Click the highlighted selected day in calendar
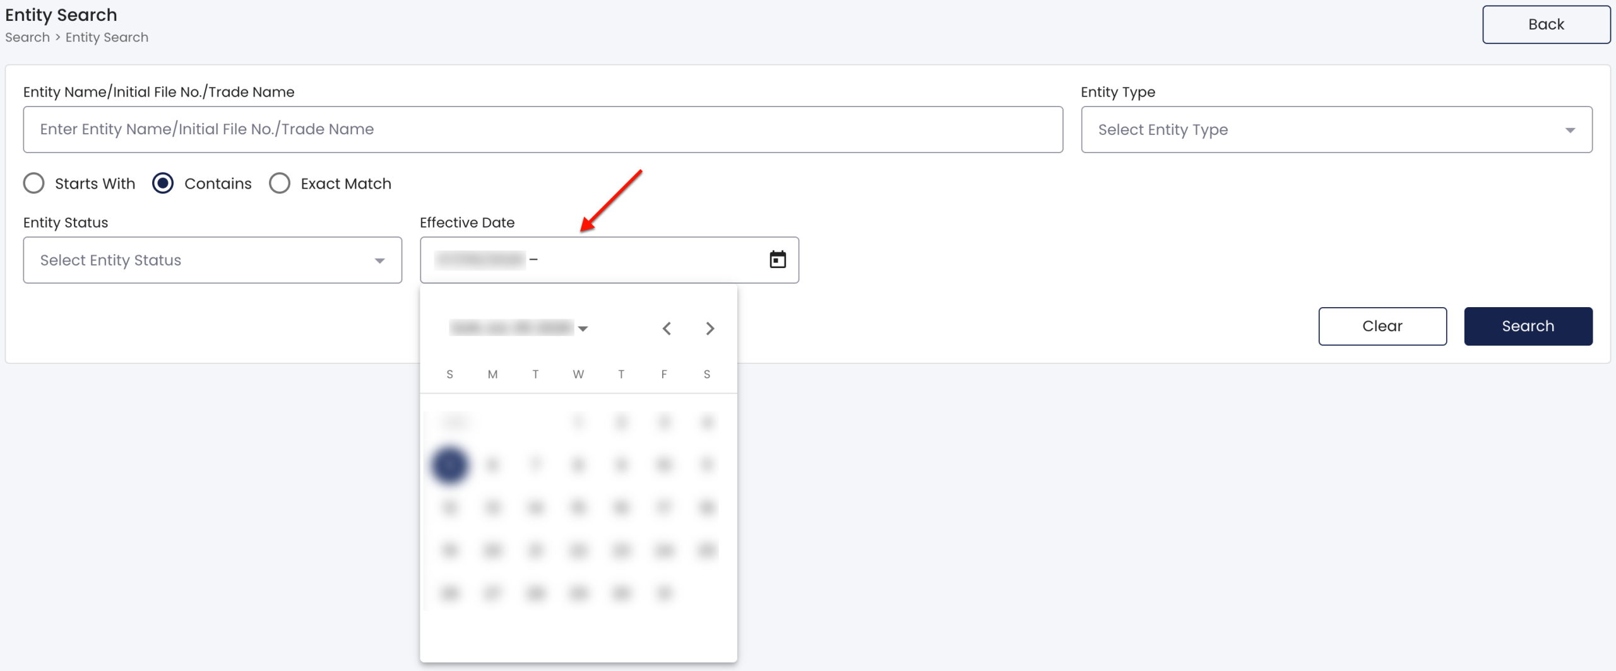1616x671 pixels. pyautogui.click(x=449, y=465)
